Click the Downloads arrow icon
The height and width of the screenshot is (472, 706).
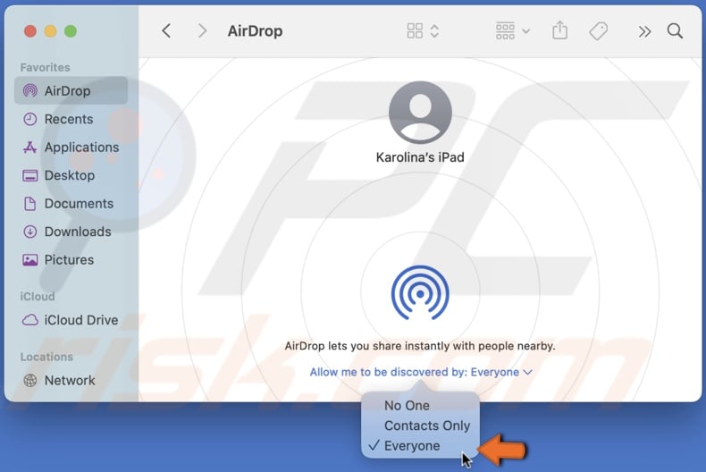(x=30, y=232)
